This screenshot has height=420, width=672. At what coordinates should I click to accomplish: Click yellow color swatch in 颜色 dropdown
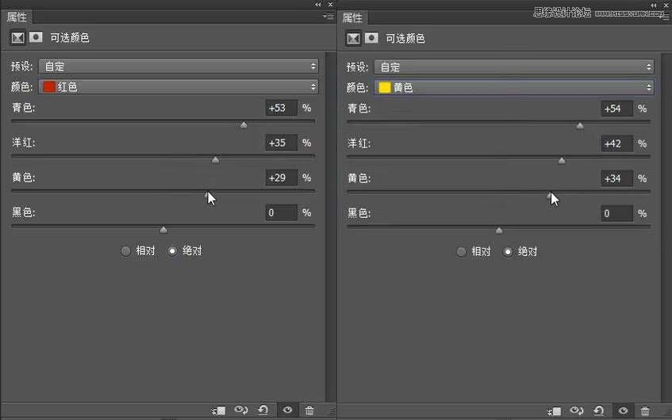pos(385,88)
